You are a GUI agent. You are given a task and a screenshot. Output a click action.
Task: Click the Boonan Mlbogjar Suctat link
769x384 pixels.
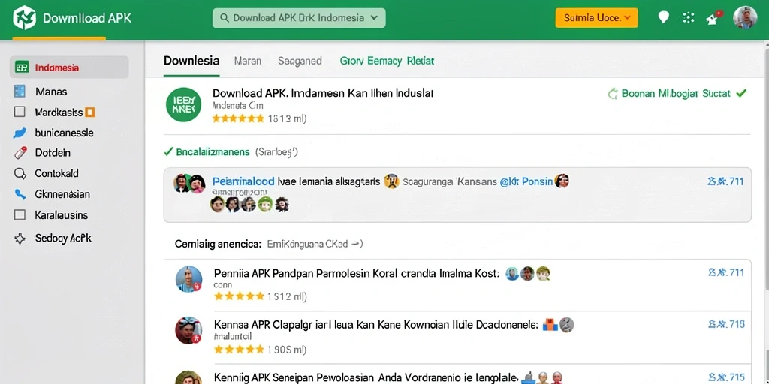coord(677,93)
